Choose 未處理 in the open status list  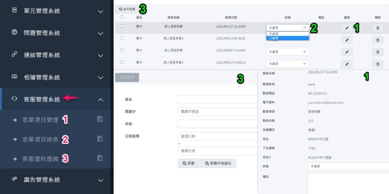[x=287, y=34]
